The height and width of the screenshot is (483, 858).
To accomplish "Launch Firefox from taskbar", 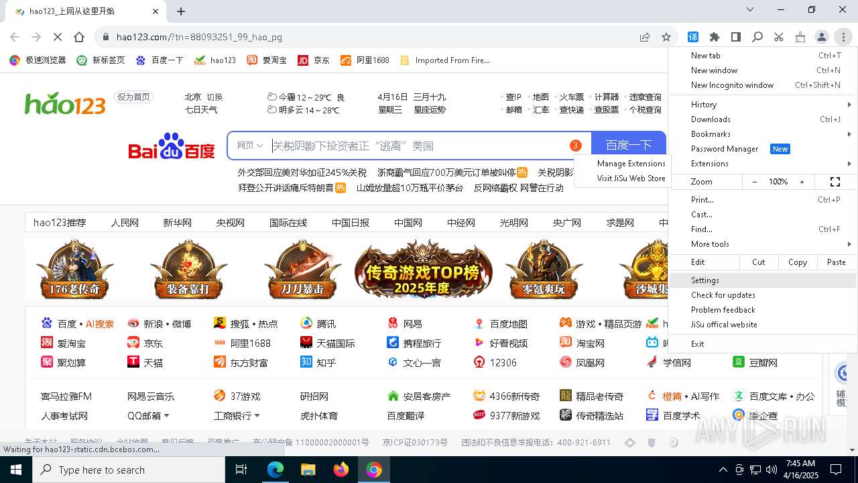I will (341, 470).
